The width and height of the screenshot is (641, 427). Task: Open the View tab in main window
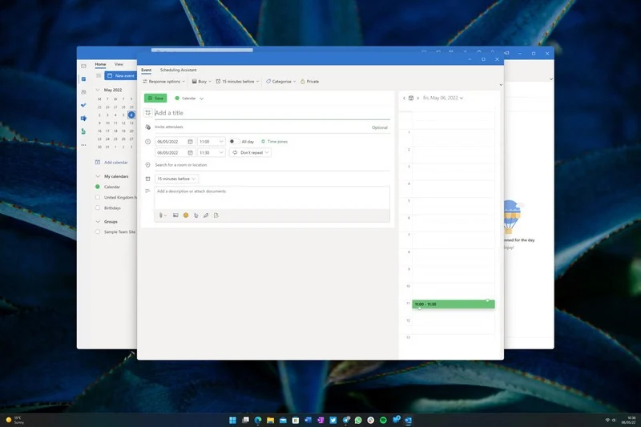click(119, 64)
